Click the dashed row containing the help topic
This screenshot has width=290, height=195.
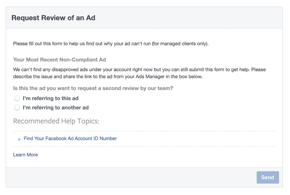(x=145, y=138)
